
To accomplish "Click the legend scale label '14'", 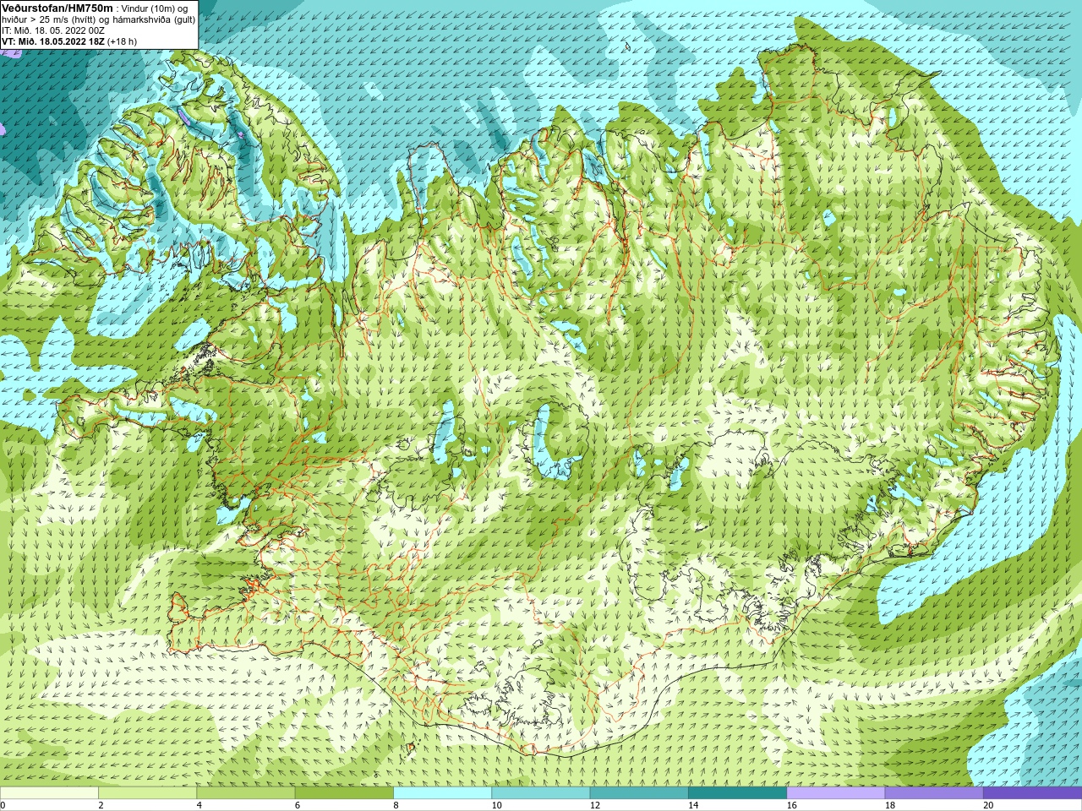I will point(693,805).
